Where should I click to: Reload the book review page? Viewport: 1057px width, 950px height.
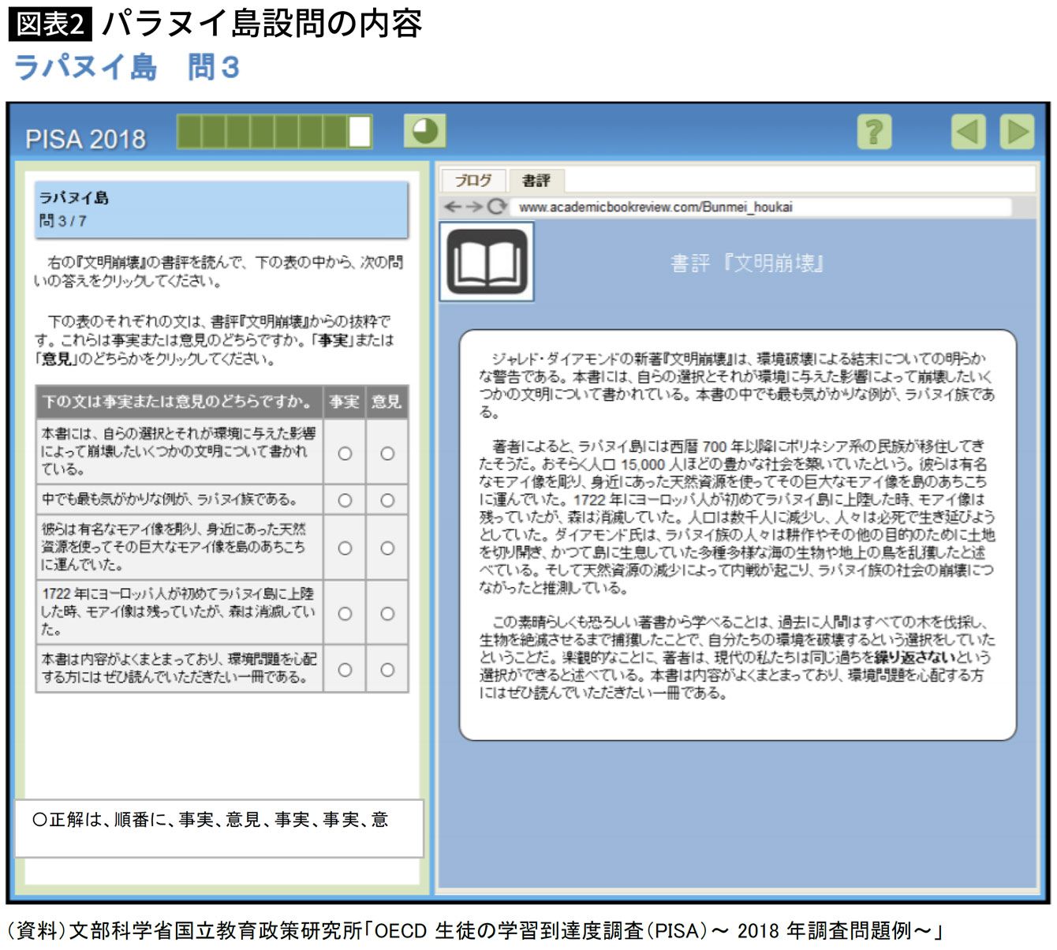click(x=496, y=207)
